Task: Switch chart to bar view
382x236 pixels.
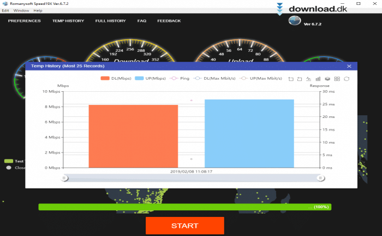Action: pos(318,79)
